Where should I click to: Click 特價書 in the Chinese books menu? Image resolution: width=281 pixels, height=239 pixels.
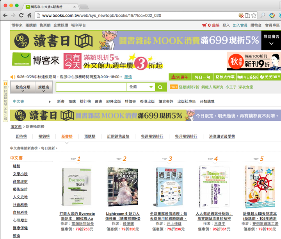130,101
